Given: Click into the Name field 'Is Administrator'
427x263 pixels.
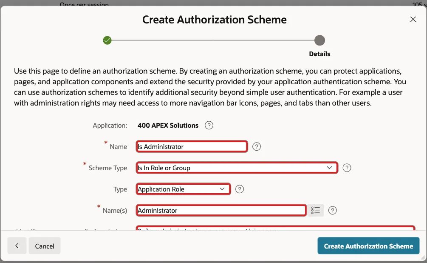Looking at the screenshot, I should tap(192, 147).
